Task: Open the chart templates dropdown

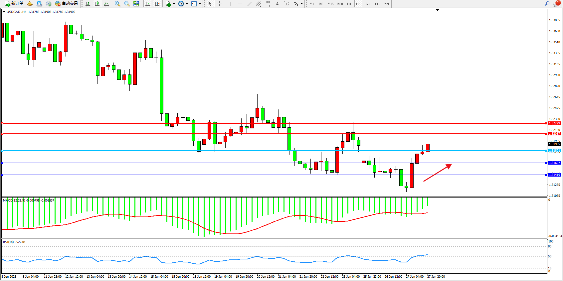Action: [x=200, y=4]
